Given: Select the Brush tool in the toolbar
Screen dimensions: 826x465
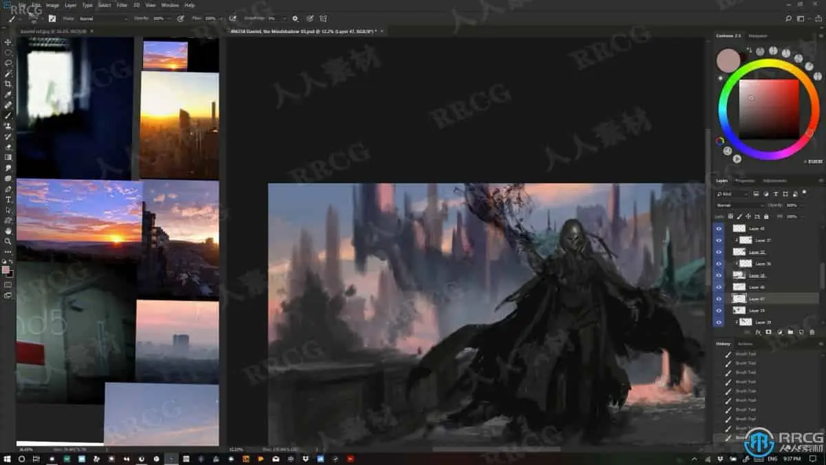Looking at the screenshot, I should coord(8,115).
